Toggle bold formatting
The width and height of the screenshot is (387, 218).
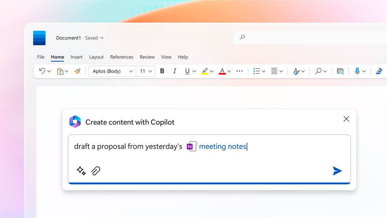pos(162,71)
